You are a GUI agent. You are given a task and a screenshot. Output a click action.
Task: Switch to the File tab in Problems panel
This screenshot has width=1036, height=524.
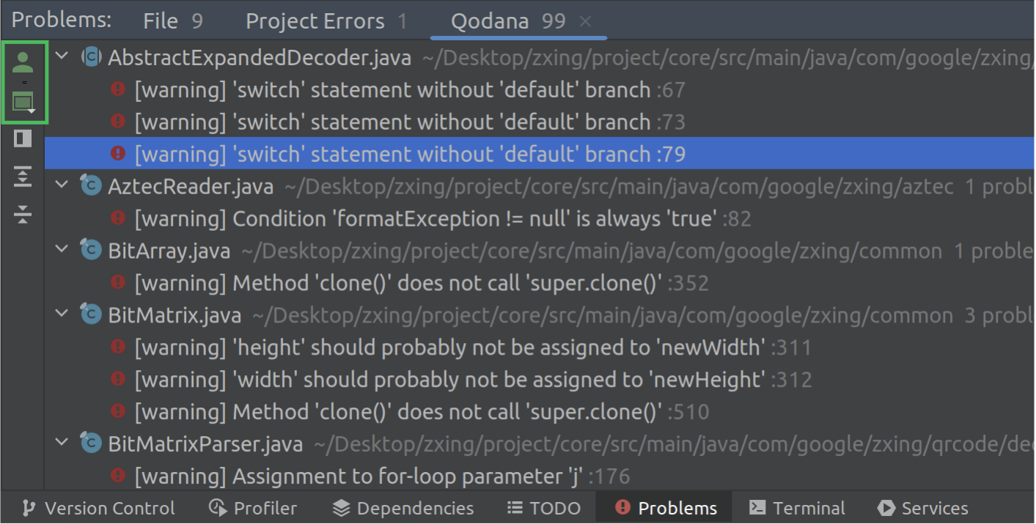point(161,20)
